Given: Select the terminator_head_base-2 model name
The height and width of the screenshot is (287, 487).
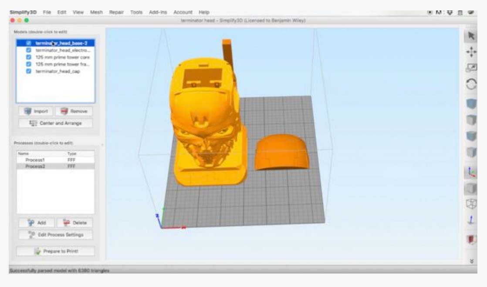Looking at the screenshot, I should point(61,43).
